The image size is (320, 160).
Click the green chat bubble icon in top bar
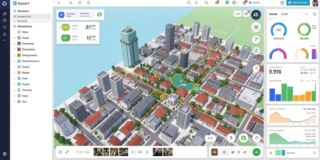227,2
